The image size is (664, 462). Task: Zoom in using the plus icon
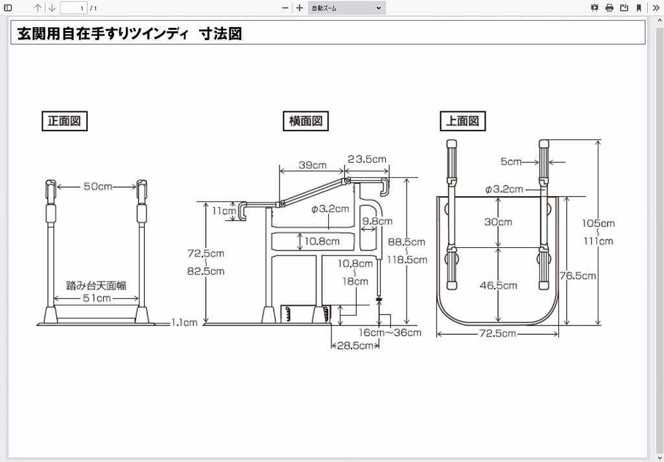click(300, 8)
